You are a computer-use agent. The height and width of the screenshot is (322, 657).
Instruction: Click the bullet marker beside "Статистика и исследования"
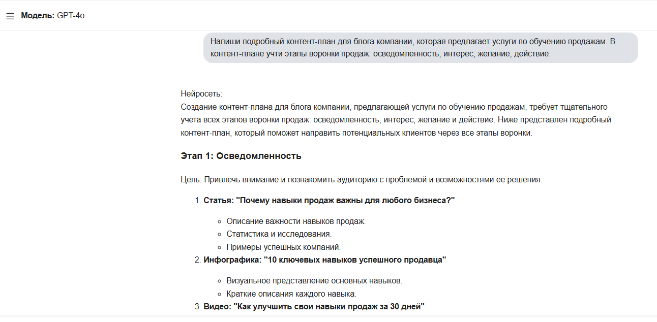(x=220, y=235)
